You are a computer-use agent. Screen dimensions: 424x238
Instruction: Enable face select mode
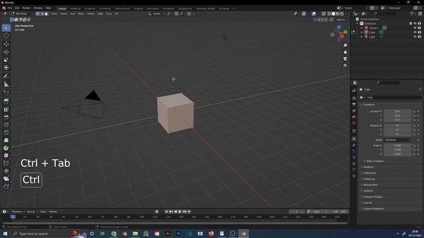[46, 14]
